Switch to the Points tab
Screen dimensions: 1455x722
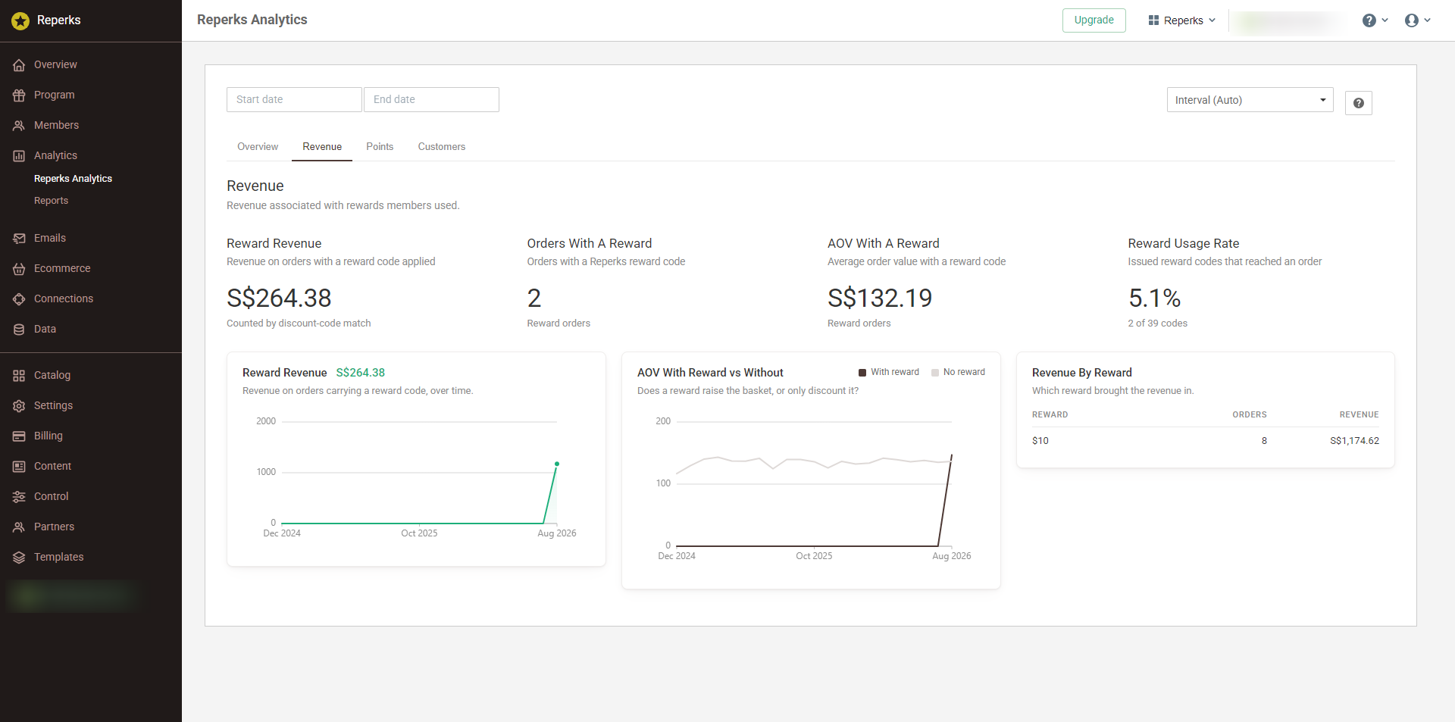pos(380,147)
